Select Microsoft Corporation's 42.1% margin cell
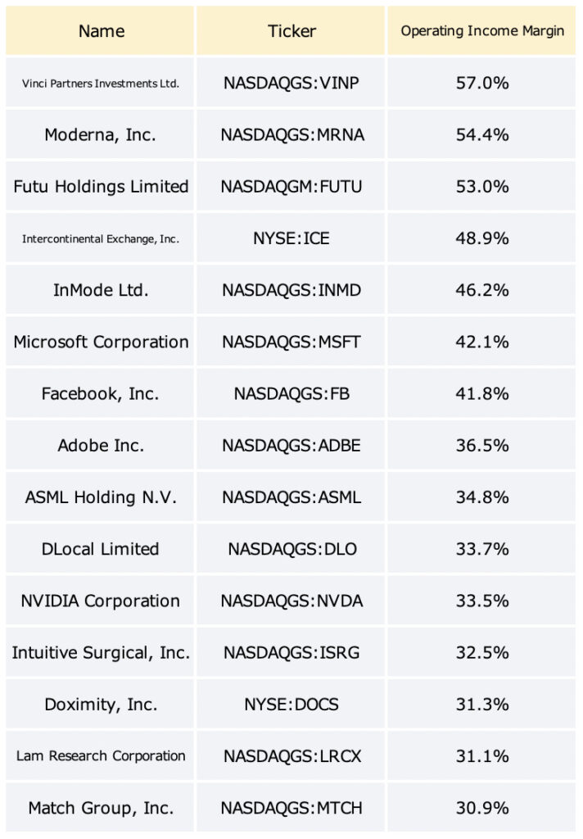This screenshot has height=839, width=583. (482, 342)
